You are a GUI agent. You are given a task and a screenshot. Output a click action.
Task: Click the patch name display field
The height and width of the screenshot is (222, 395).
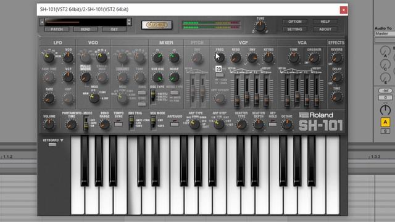coord(86,22)
